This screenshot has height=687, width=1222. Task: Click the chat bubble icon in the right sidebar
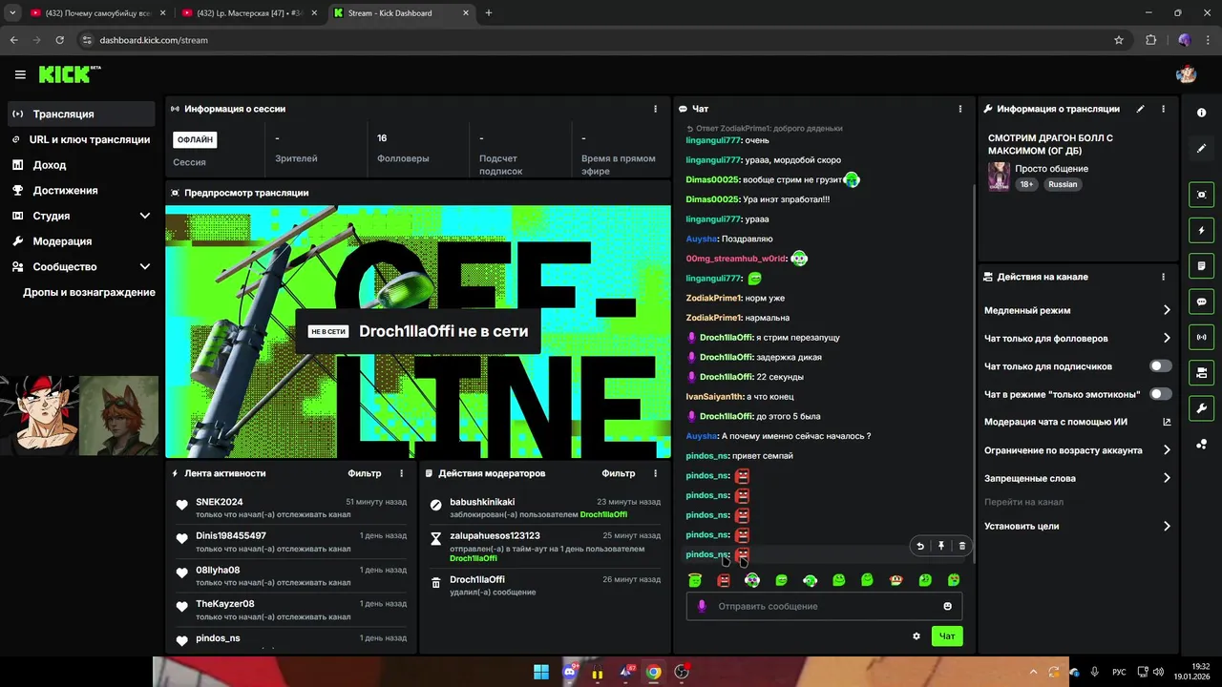click(x=1201, y=302)
